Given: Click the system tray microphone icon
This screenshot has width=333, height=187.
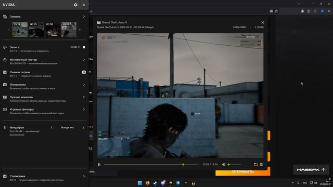Looking at the screenshot, I should click(x=298, y=183).
